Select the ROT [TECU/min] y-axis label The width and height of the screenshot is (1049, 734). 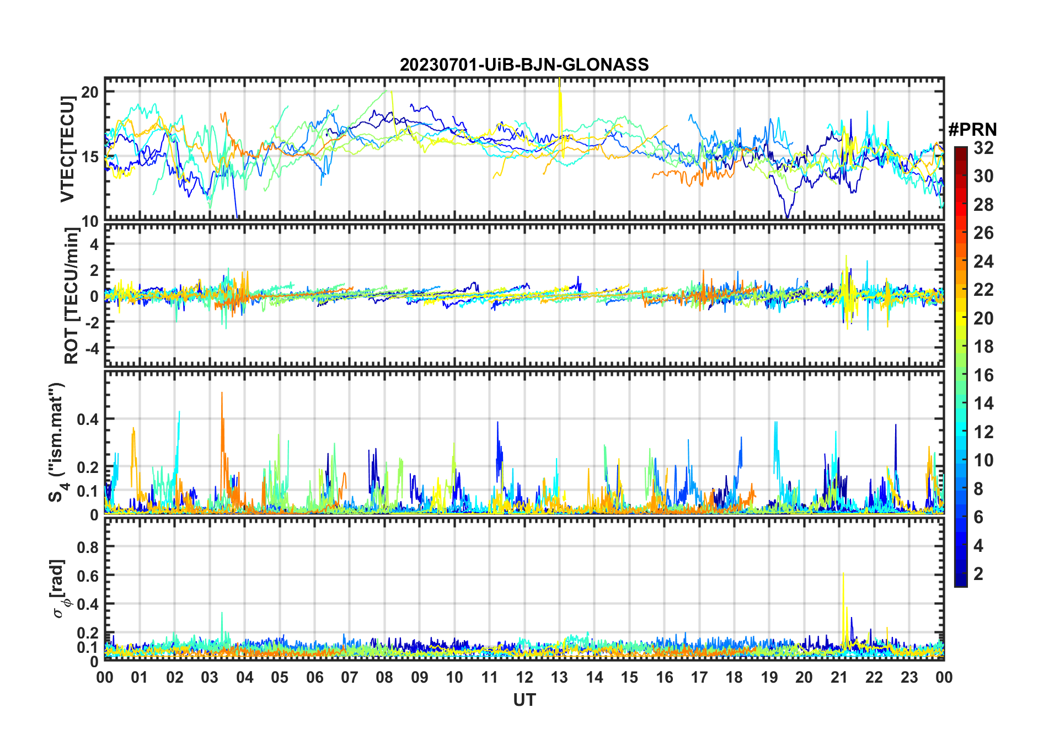[71, 295]
